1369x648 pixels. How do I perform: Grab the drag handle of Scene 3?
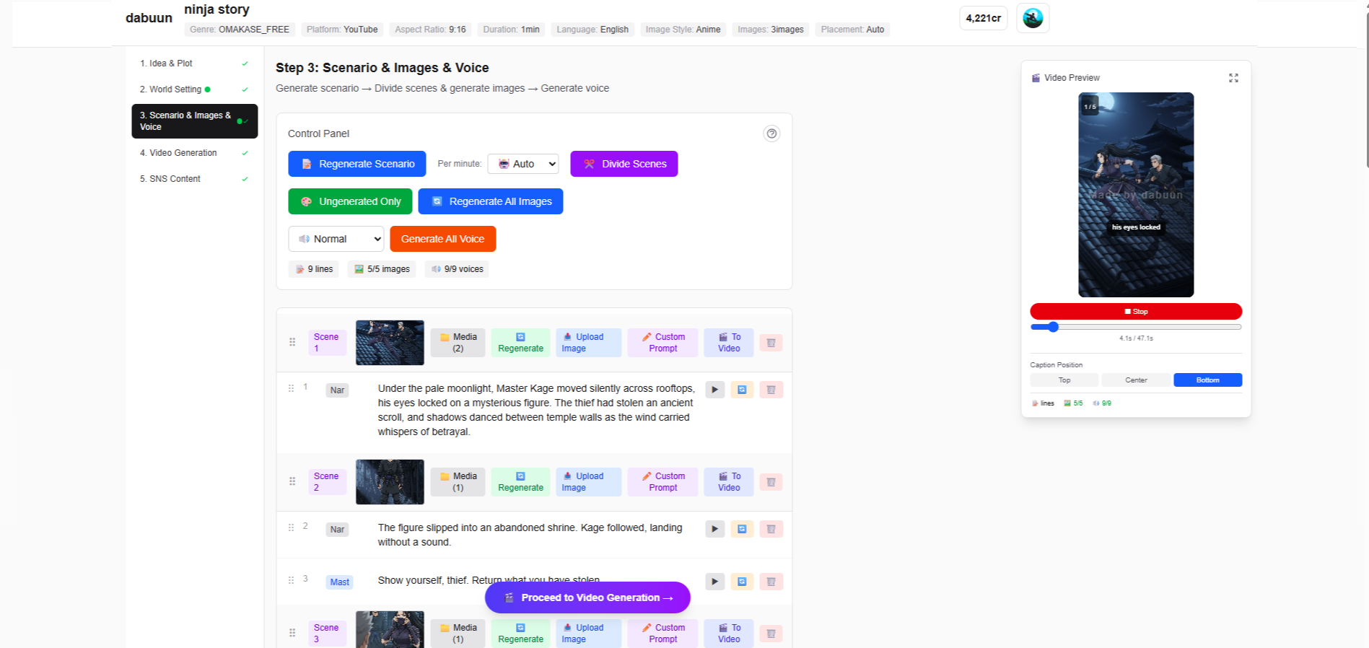[x=292, y=633]
